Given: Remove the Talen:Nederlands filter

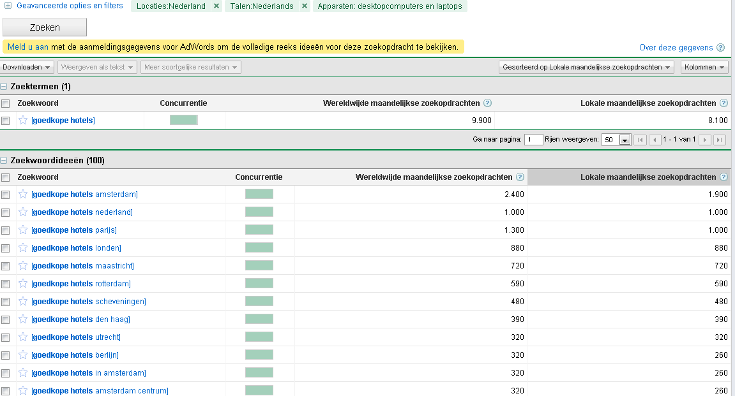Looking at the screenshot, I should (x=304, y=6).
